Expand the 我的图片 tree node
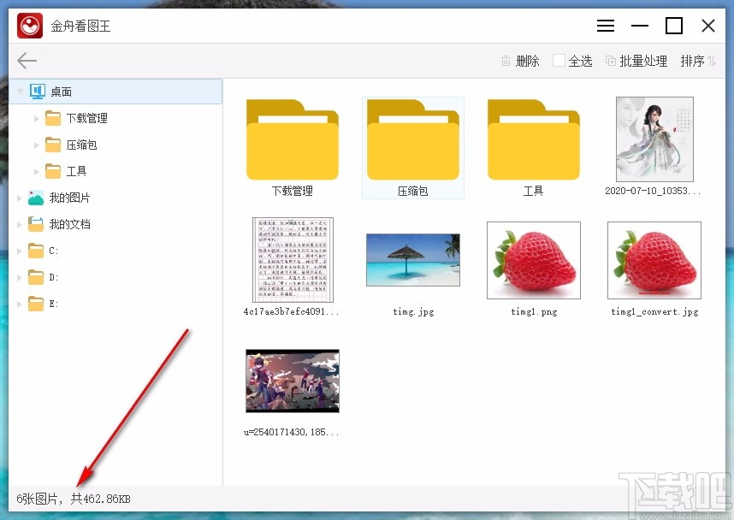734x520 pixels. 19,198
